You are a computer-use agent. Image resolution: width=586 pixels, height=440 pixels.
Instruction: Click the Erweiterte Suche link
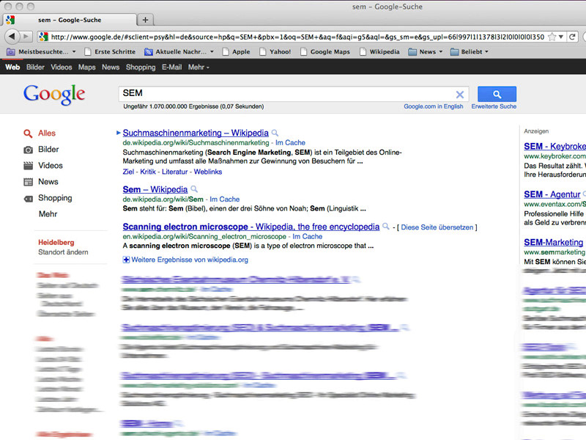point(494,106)
